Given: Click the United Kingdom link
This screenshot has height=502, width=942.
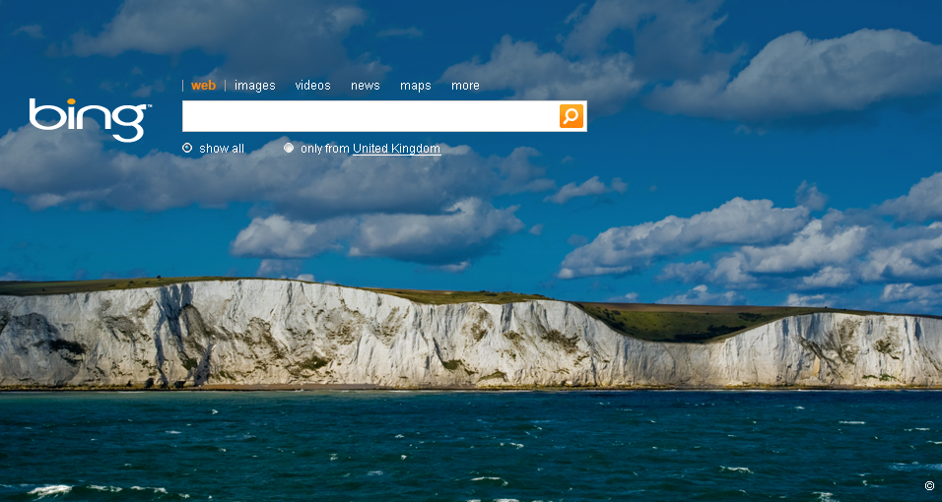Looking at the screenshot, I should point(396,149).
